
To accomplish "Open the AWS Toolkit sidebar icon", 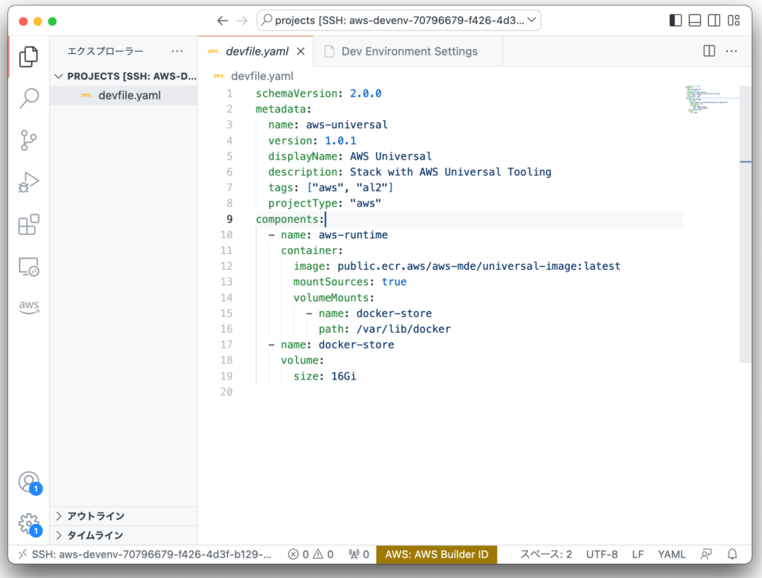I will (29, 306).
